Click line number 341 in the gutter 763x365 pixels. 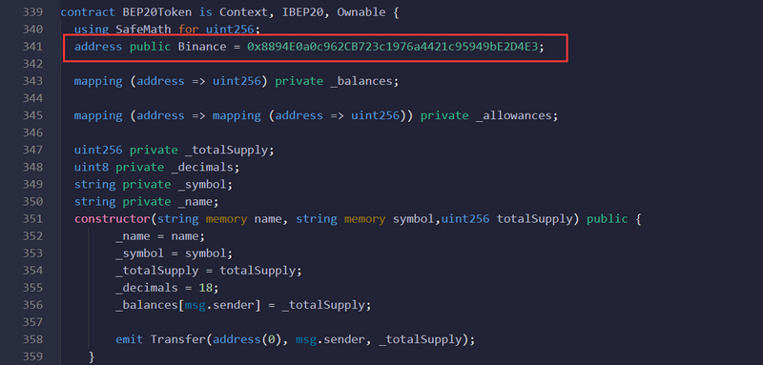click(x=32, y=47)
